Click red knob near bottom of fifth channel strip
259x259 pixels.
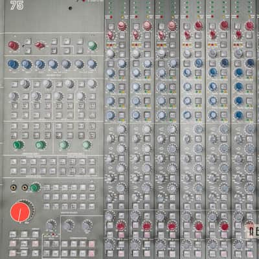point(225,226)
